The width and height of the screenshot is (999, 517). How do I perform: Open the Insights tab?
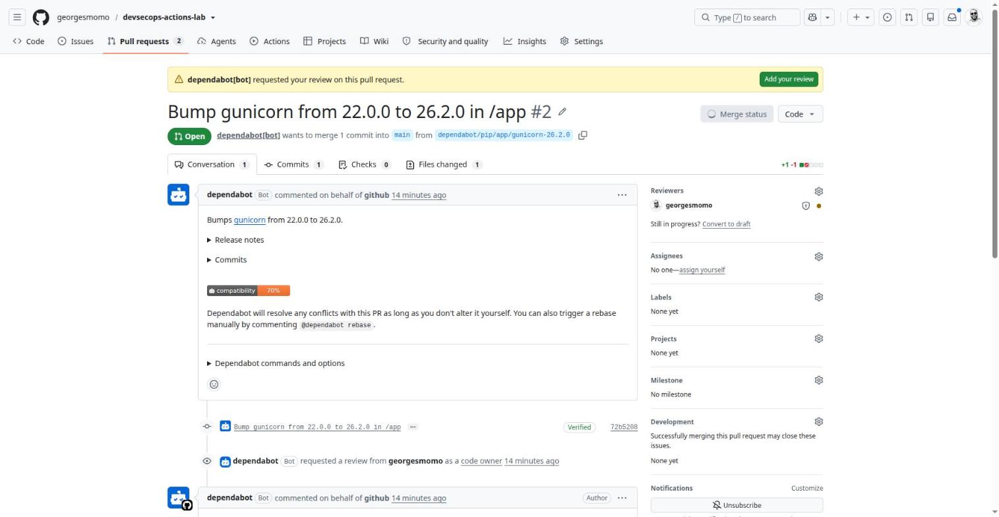tap(525, 41)
